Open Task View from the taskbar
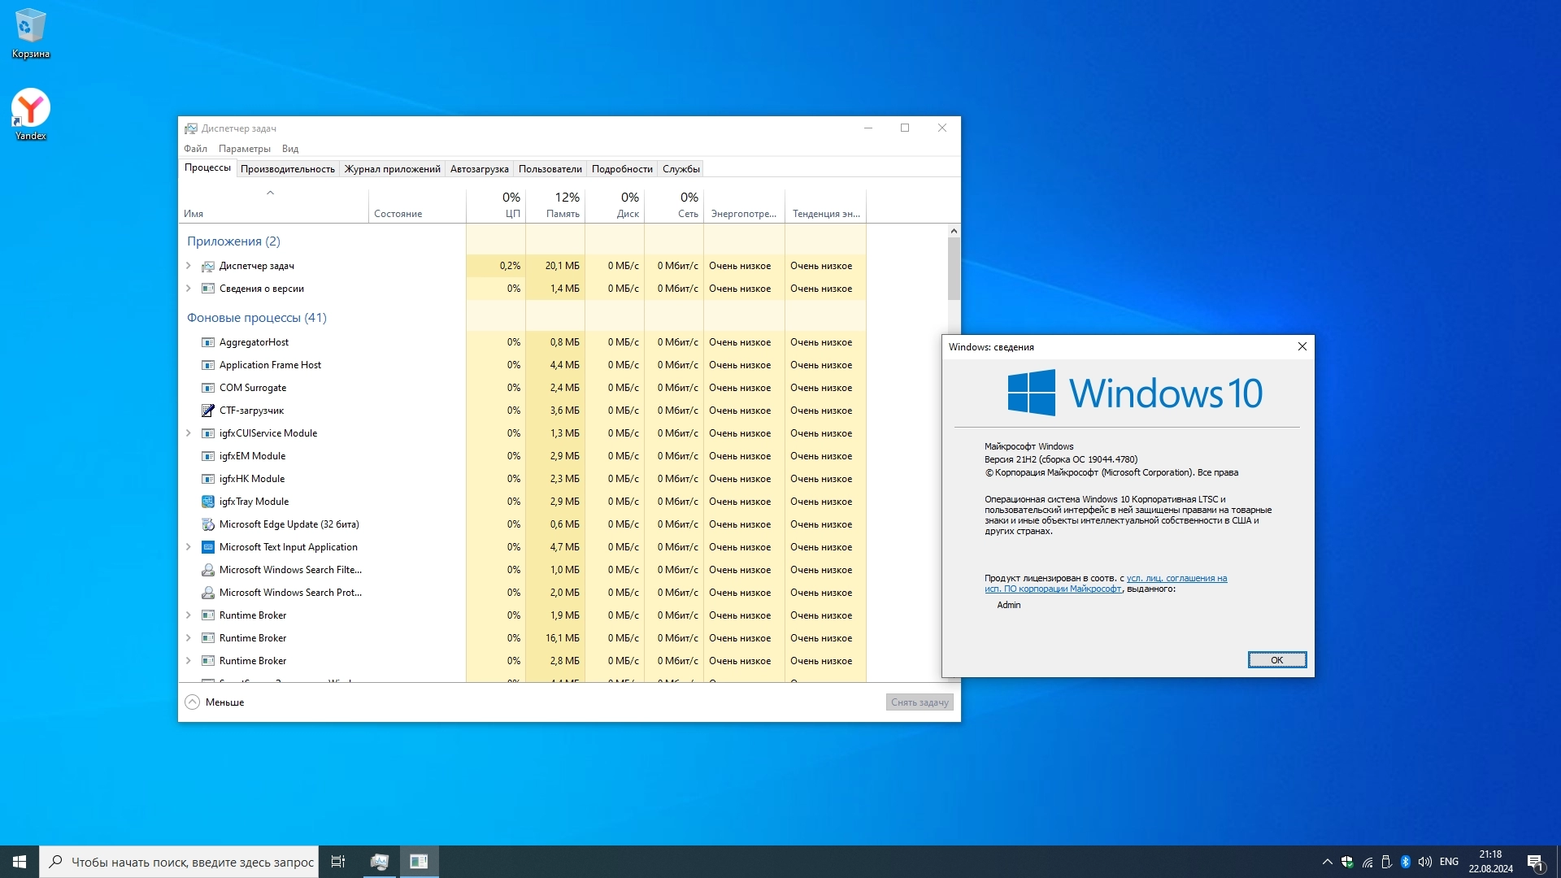Viewport: 1561px width, 878px height. click(338, 862)
